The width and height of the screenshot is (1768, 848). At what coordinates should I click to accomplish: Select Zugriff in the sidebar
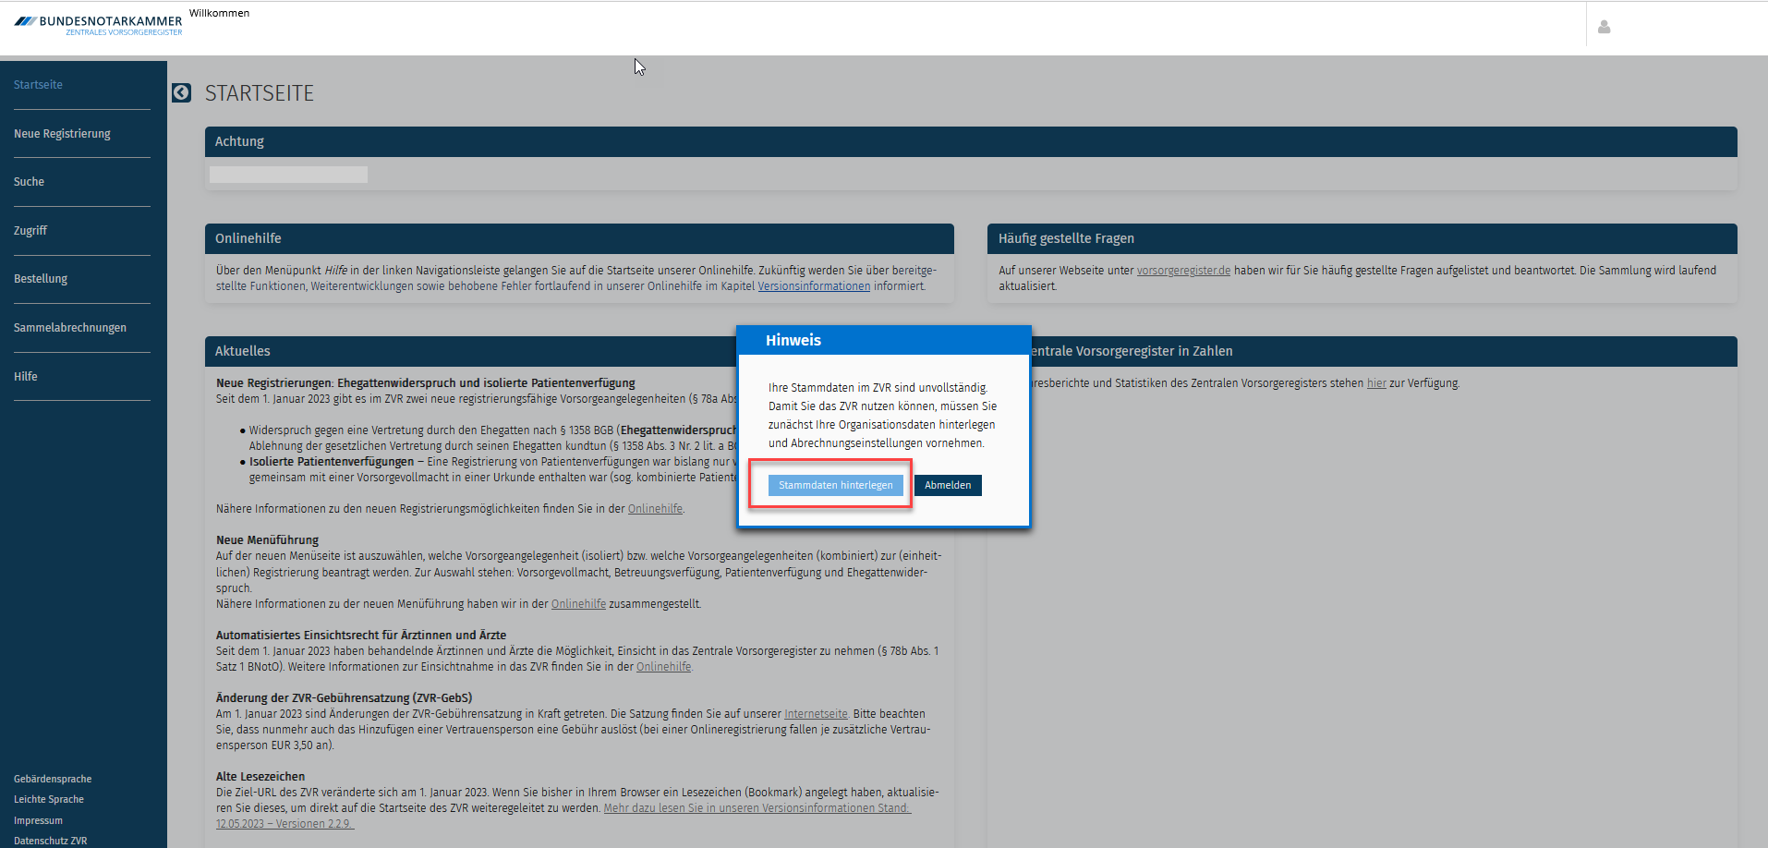[30, 231]
